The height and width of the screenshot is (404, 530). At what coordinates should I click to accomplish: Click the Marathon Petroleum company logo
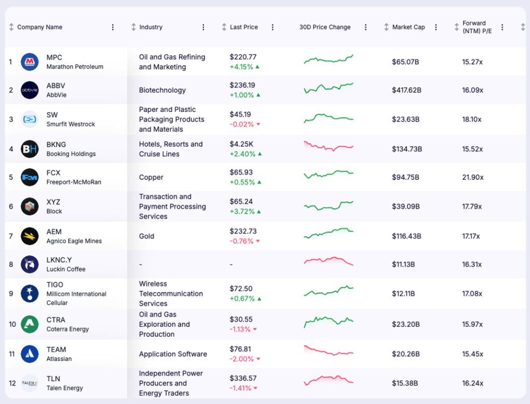coord(28,62)
